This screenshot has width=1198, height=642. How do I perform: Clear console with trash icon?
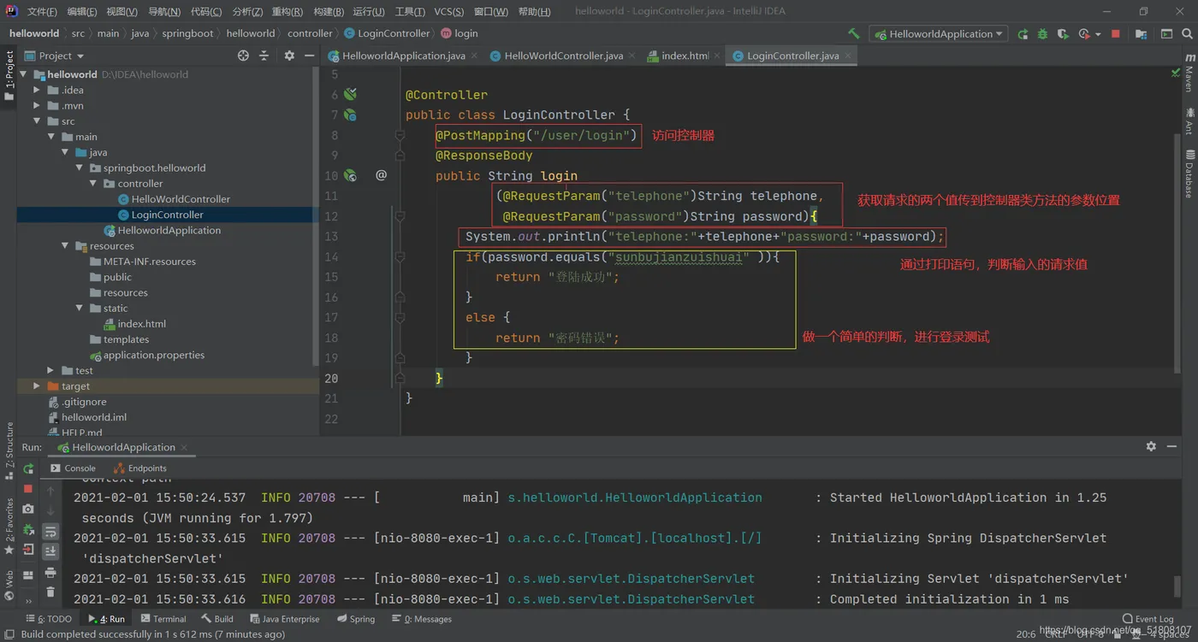coord(50,592)
